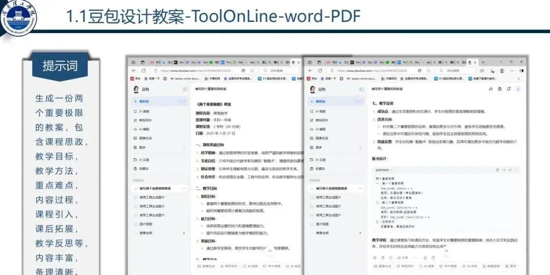Screen dimensions: 550x275
Task: Copy code block icon in plaintext box
Action: click(498, 170)
